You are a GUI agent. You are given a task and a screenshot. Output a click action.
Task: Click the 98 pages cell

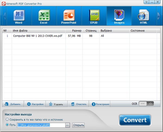point(91,36)
